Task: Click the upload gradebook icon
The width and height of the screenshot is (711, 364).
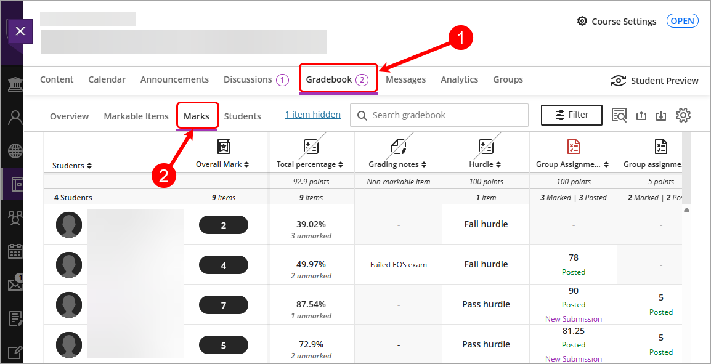Action: click(x=641, y=115)
